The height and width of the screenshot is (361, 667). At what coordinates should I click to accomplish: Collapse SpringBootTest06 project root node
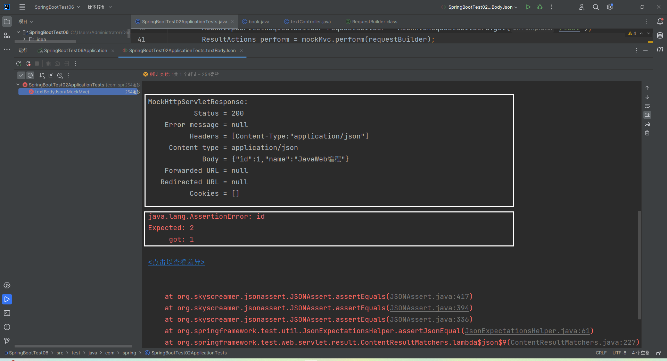point(18,32)
